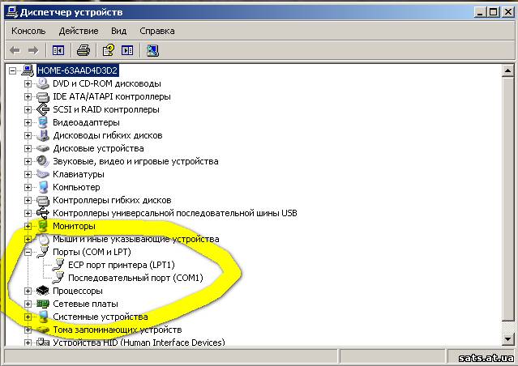Image resolution: width=518 pixels, height=366 pixels.
Task: Expand Звуковые, видео и игровые устройства
Action: coord(28,161)
